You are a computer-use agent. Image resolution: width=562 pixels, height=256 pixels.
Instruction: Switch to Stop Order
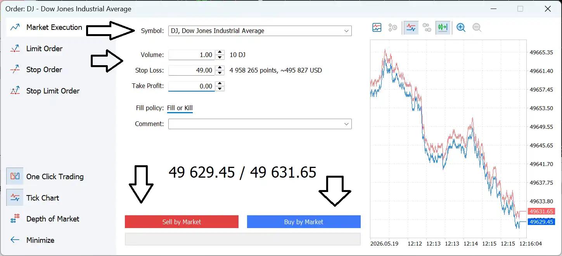point(44,69)
